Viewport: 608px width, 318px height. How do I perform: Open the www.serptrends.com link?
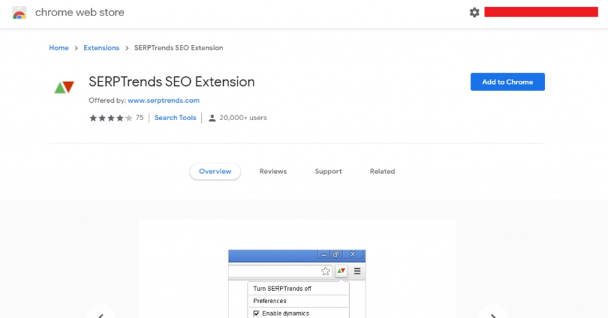point(164,100)
